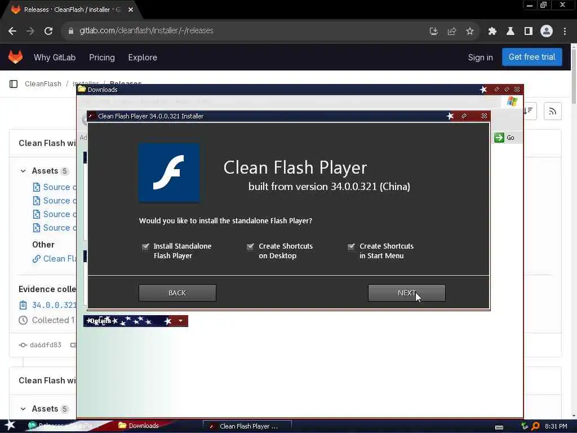Viewport: 577px width, 433px height.
Task: Open Chrome extensions puzzle icon
Action: pos(492,32)
